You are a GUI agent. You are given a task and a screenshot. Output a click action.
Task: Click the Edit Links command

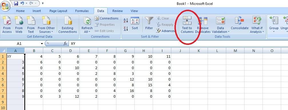click(104, 31)
